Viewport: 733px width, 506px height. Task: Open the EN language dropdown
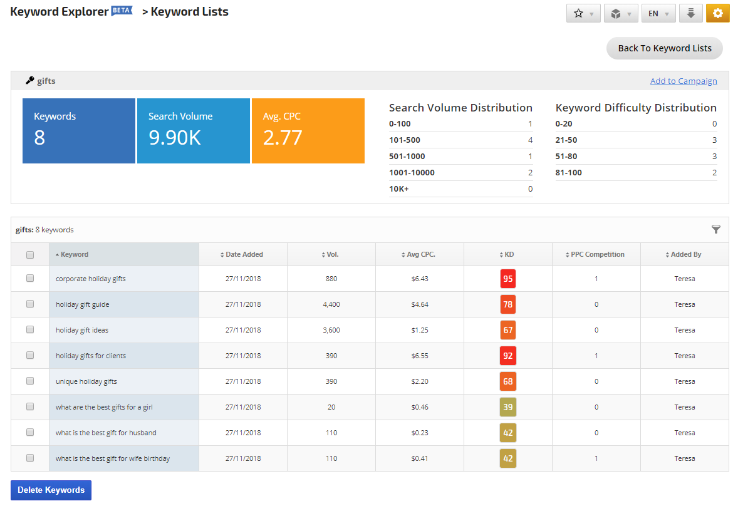pyautogui.click(x=658, y=13)
